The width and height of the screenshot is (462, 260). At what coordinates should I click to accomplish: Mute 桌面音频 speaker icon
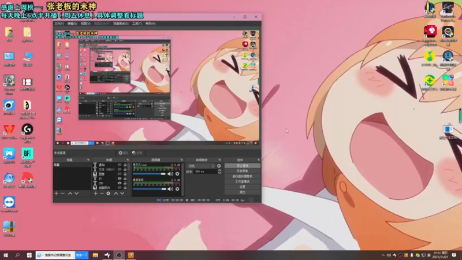[170, 189]
